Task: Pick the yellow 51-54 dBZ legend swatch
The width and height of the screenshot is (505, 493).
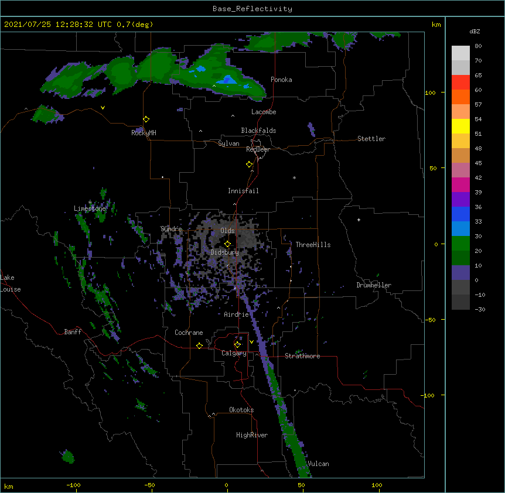Action: pos(460,126)
